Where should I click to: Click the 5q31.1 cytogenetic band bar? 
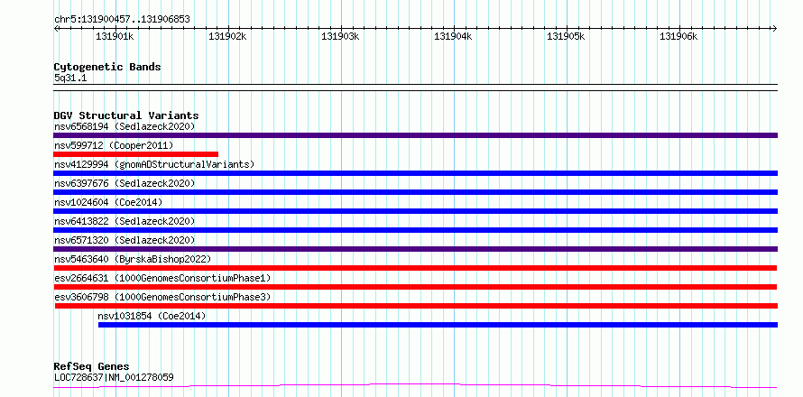point(415,88)
